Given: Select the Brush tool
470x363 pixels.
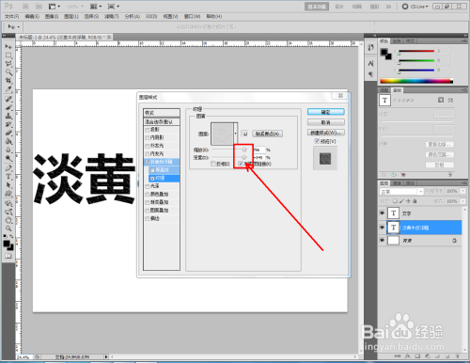Looking at the screenshot, I should click(x=8, y=107).
